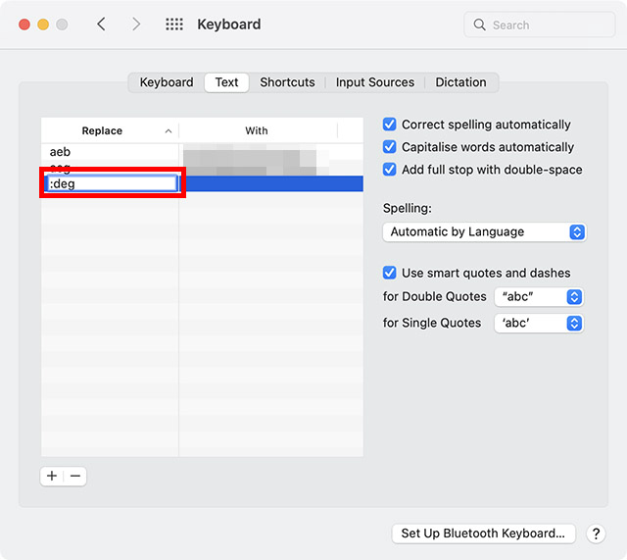Click the :deg replace text field
Image resolution: width=627 pixels, height=560 pixels.
[x=111, y=183]
